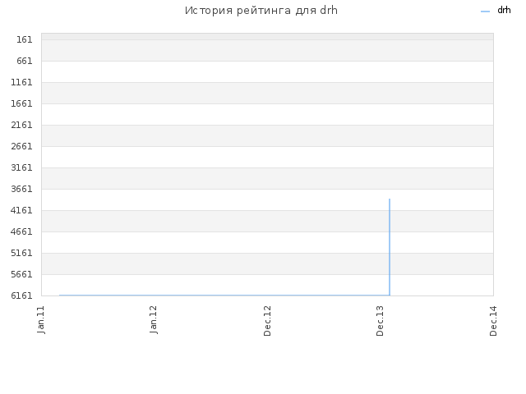The height and width of the screenshot is (394, 526).
Task: Click the Jan.11 x-axis label
Action: (x=41, y=320)
